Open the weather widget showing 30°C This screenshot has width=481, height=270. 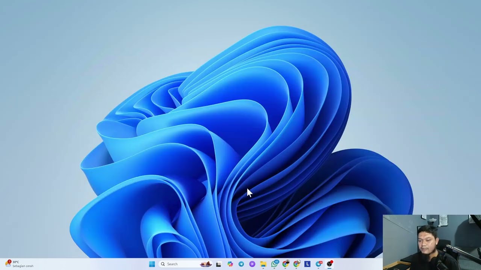tap(20, 264)
